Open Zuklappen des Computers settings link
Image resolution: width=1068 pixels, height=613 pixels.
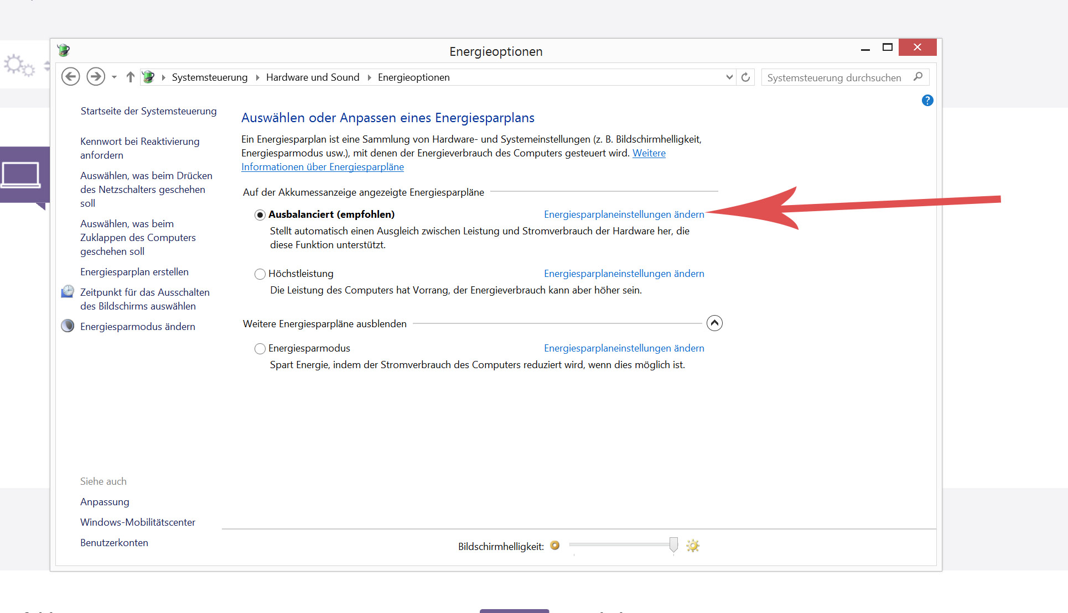(x=138, y=238)
